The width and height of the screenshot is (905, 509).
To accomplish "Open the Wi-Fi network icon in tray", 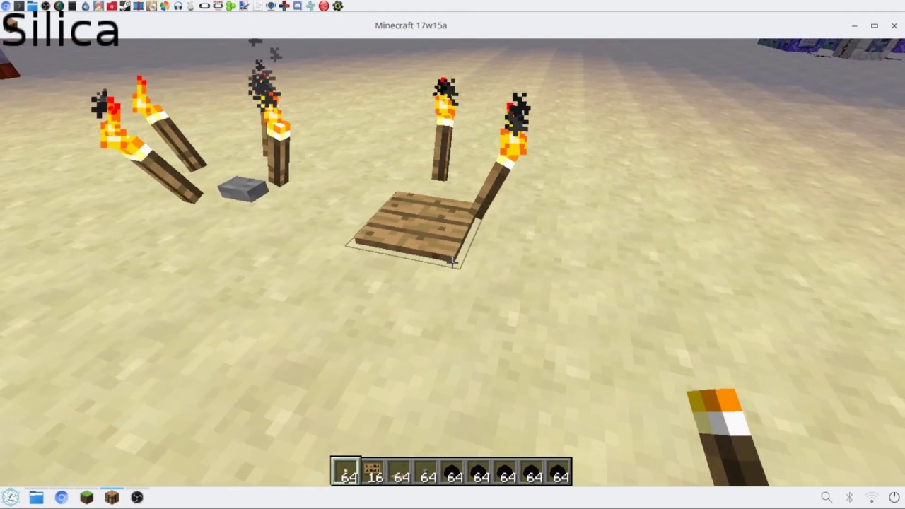I will click(x=872, y=498).
